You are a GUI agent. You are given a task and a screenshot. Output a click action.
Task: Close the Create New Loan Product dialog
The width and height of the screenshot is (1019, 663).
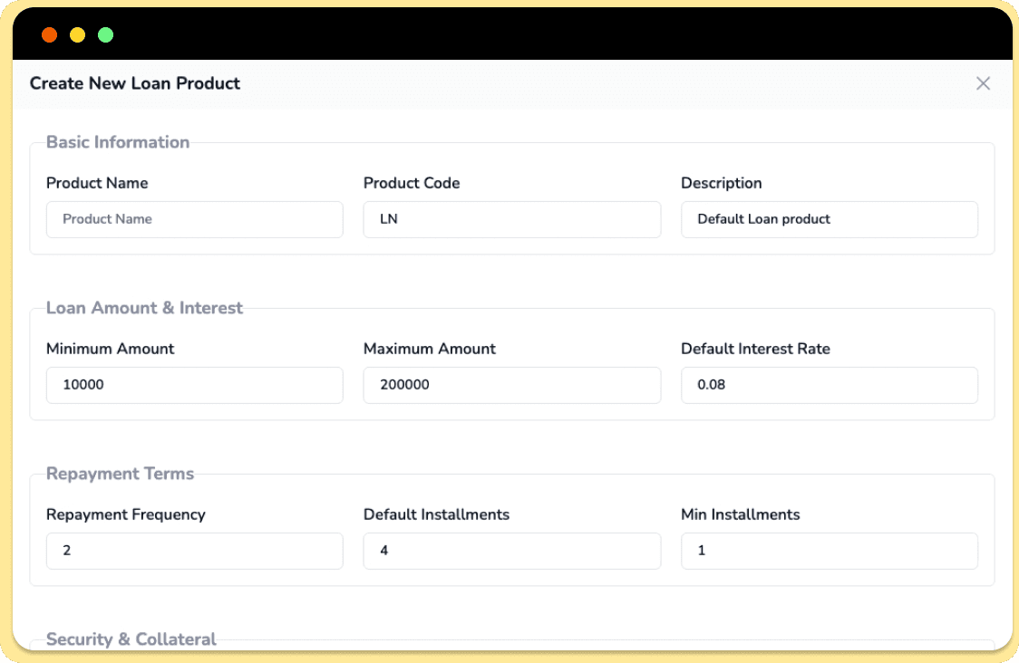point(983,83)
